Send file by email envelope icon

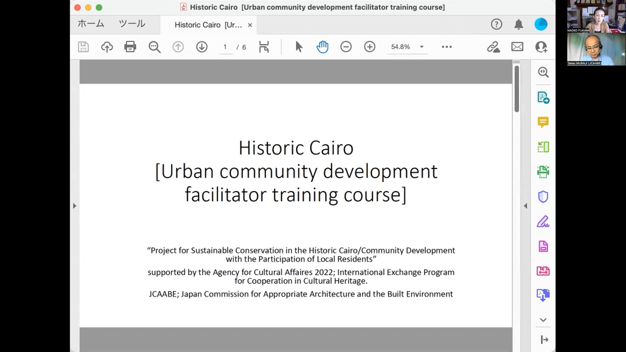click(517, 47)
